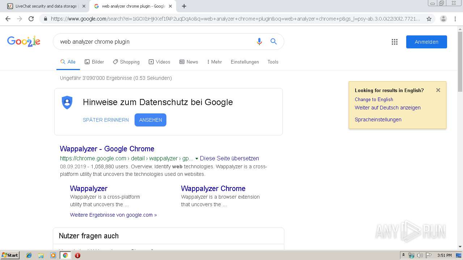The image size is (463, 260).
Task: Show hidden tray icons arrow
Action: click(x=403, y=255)
